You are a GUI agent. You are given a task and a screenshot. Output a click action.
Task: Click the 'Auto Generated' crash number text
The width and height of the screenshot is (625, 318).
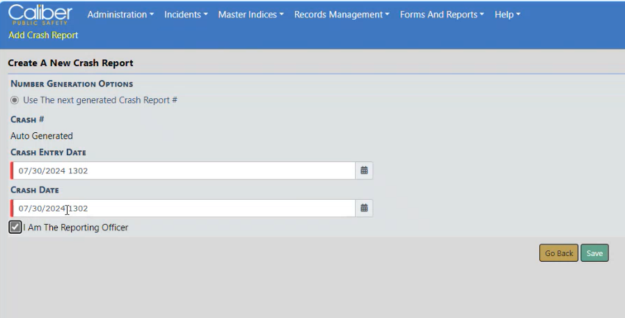(x=42, y=136)
